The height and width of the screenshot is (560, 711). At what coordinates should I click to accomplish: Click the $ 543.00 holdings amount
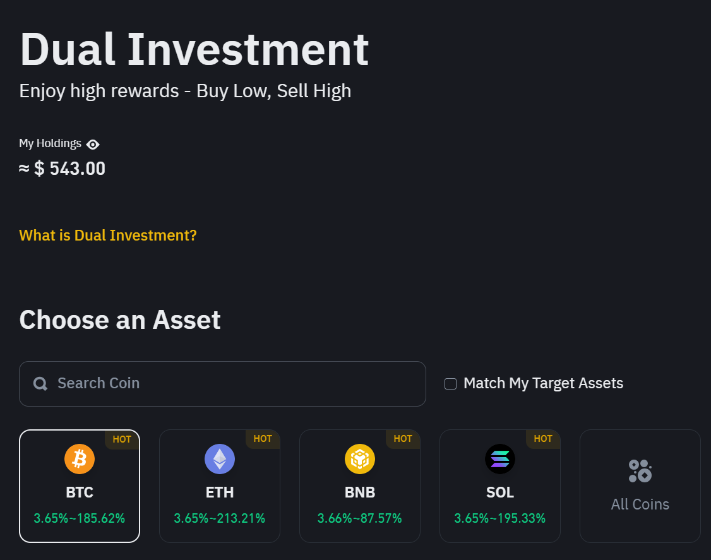click(69, 169)
